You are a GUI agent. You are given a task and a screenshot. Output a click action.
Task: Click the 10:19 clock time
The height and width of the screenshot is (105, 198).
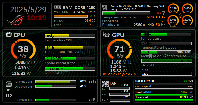pos(37,18)
